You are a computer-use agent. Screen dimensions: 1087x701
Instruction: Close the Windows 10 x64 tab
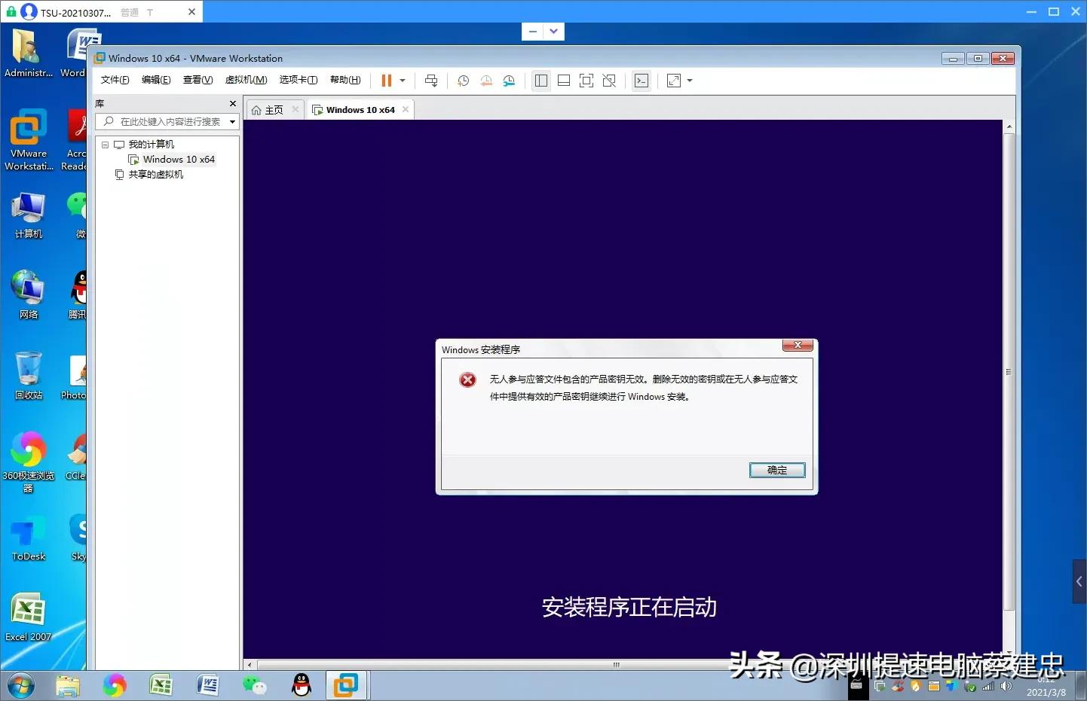(x=406, y=109)
